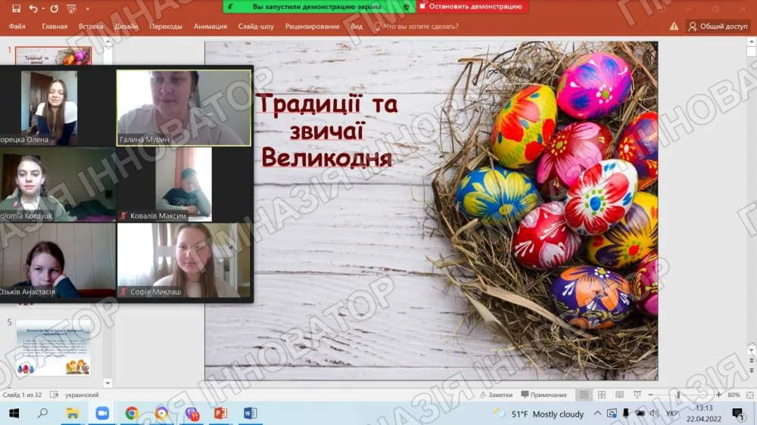Click the weather widget 51°F Mostly cloudy
Image resolution: width=757 pixels, height=425 pixels.
click(539, 414)
